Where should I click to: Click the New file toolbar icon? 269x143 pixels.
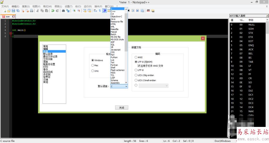click(5, 11)
